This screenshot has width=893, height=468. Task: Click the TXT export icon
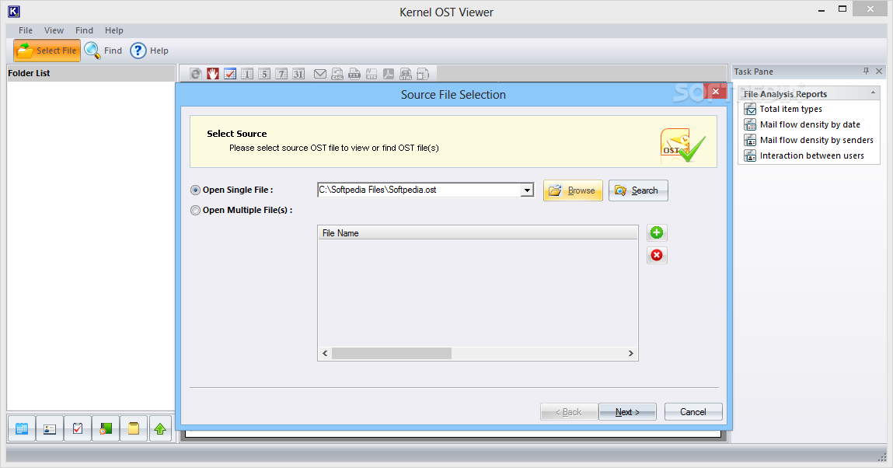(354, 73)
